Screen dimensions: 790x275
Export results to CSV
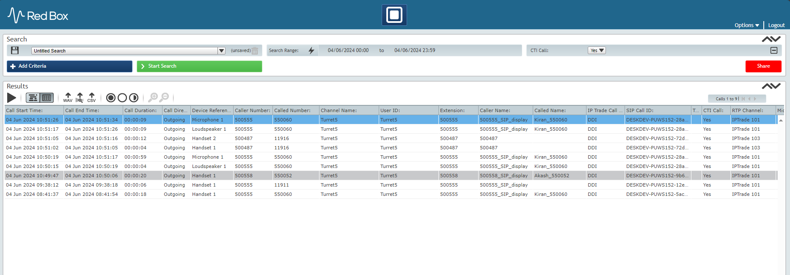tap(91, 98)
